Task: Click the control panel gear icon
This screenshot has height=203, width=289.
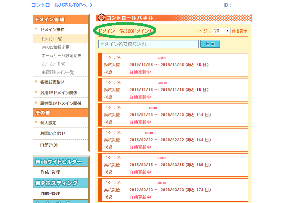Action: pos(101,18)
